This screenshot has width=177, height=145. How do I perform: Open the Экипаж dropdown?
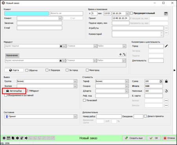click(75, 86)
